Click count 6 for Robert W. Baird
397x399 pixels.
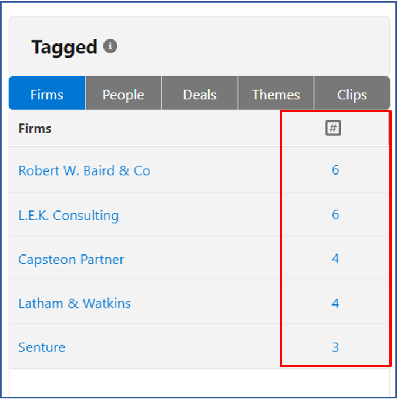335,170
